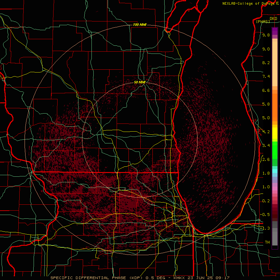This screenshot has height=280, width=280.
Task: Click the 5.8 legend value
Action: (x=266, y=104)
